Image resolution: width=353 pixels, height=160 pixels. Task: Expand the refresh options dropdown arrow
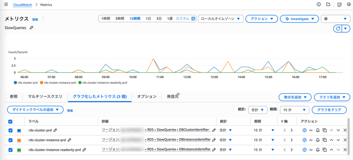point(346,29)
